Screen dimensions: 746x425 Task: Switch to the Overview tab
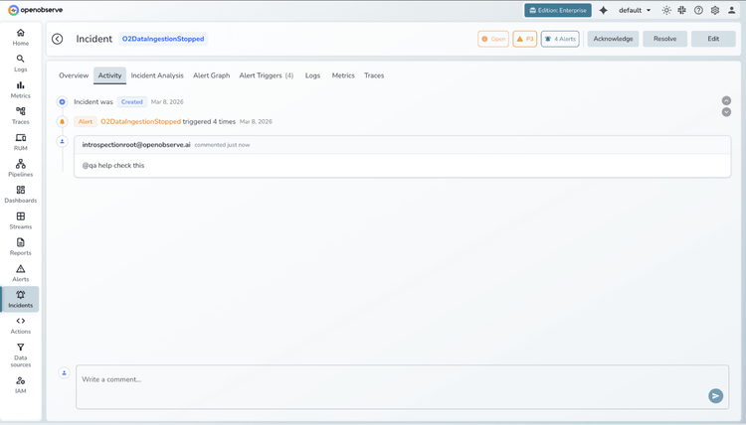tap(74, 75)
